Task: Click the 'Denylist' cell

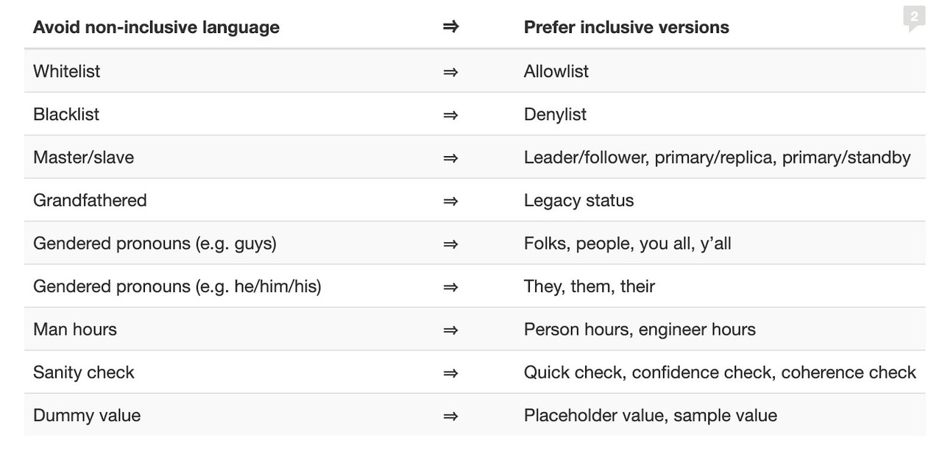Action: [555, 115]
